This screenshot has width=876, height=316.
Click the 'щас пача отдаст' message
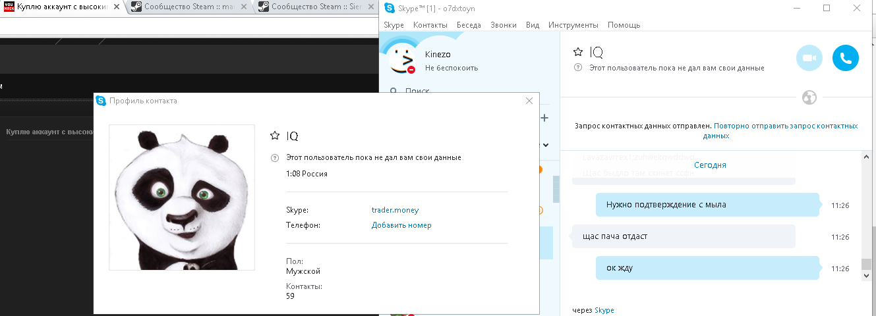(x=684, y=236)
